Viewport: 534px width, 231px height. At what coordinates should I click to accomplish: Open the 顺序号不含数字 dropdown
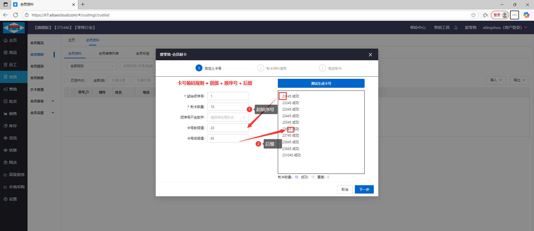[x=228, y=117]
